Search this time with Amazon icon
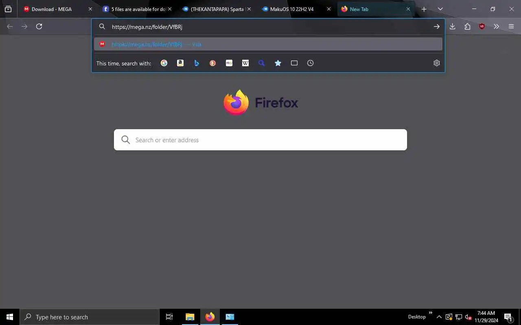Screen dimensions: 521x325 (x=180, y=63)
